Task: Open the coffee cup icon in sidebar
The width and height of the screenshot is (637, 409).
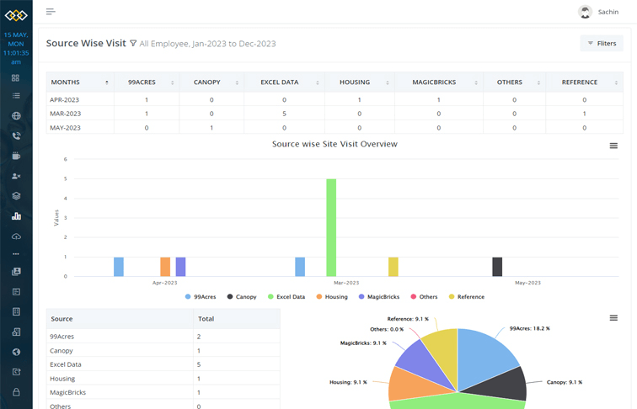Action: [16, 156]
